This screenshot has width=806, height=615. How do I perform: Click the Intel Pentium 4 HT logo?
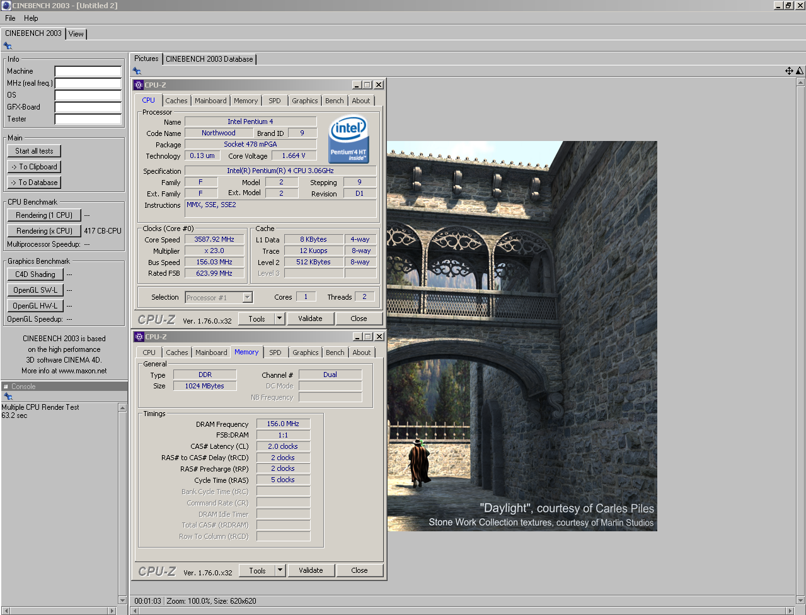point(348,138)
